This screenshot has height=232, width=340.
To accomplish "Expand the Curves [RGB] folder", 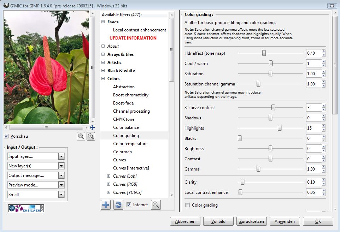I will (x=109, y=184).
